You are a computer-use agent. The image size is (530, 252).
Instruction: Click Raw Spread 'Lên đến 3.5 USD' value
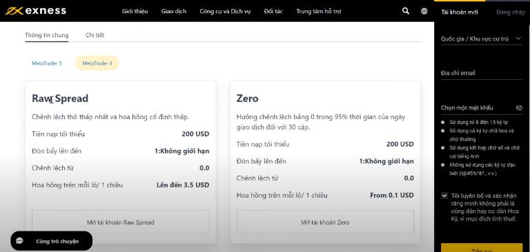point(183,185)
